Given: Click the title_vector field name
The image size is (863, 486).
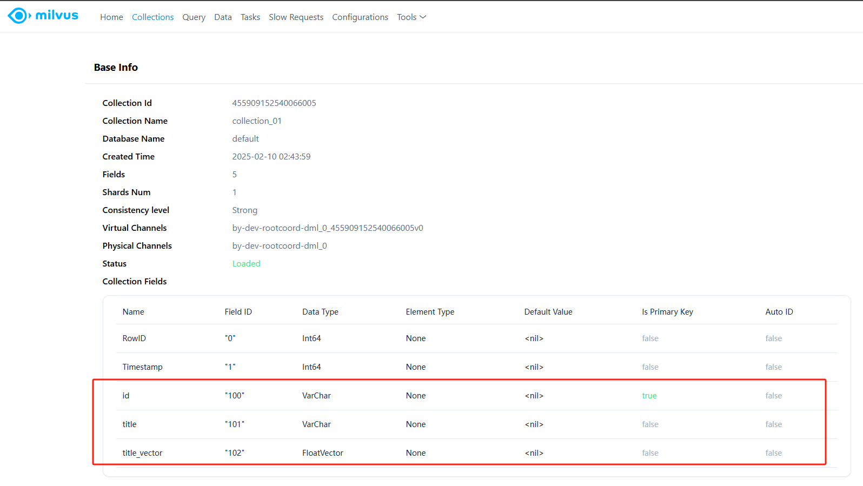Looking at the screenshot, I should [x=142, y=453].
